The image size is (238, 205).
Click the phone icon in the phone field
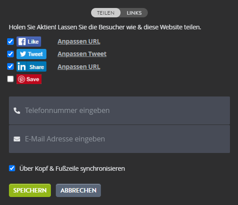coord(17,111)
